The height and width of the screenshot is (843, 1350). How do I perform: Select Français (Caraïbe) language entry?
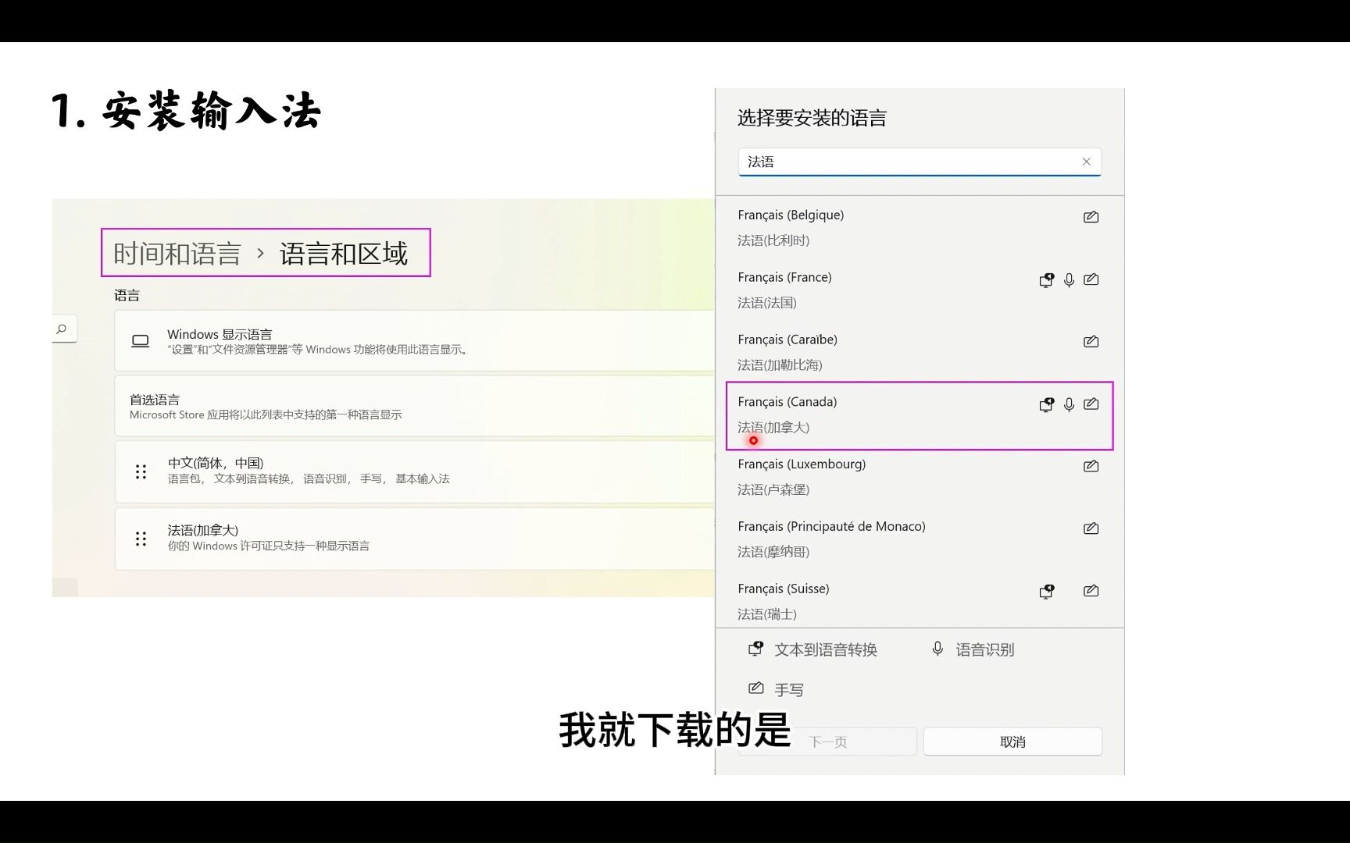tap(919, 352)
